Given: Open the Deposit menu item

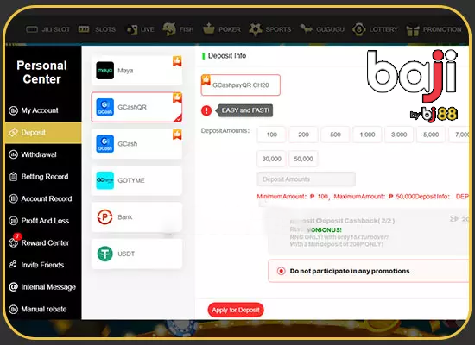Looking at the screenshot, I should [43, 133].
